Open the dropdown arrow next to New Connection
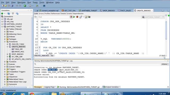 coord(5,14)
